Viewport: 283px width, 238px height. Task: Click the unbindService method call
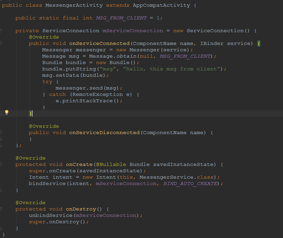pos(51,216)
